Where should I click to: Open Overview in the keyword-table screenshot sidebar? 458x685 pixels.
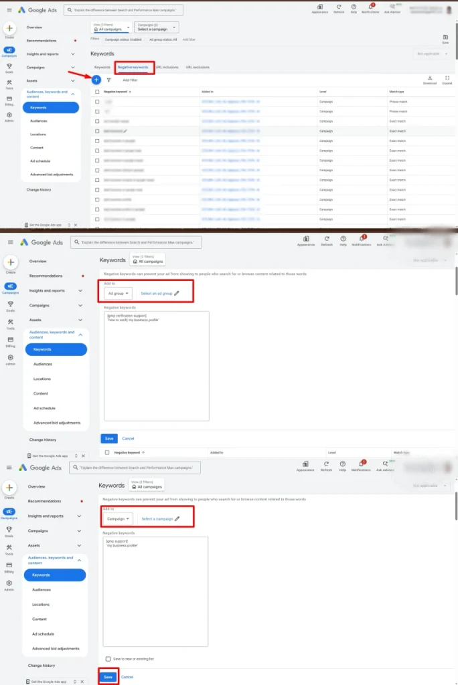pos(34,27)
